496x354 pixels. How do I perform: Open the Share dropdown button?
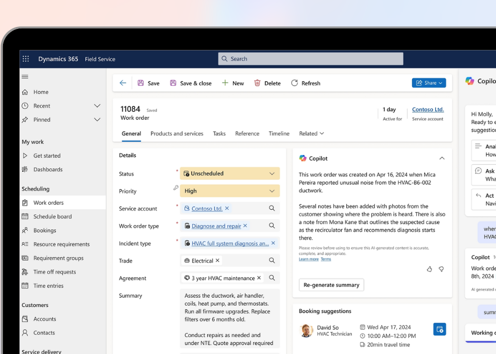[x=429, y=83]
